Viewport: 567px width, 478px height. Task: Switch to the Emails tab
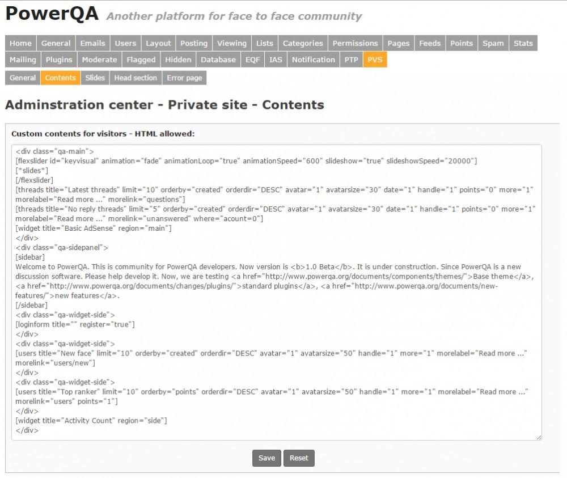click(92, 43)
